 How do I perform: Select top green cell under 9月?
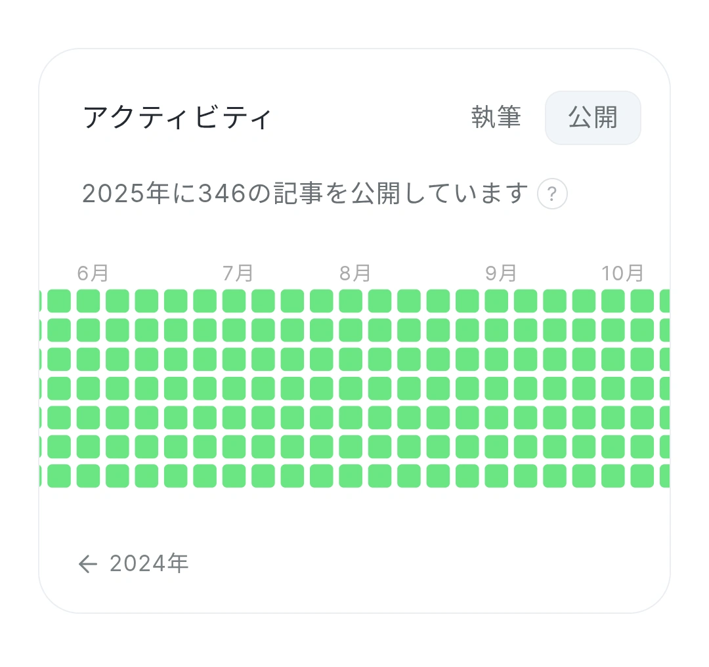pos(496,301)
